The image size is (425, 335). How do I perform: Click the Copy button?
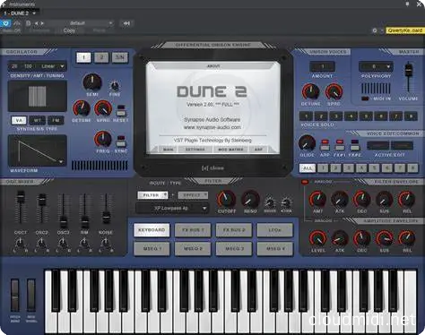pos(69,30)
